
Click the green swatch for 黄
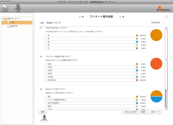137,39
